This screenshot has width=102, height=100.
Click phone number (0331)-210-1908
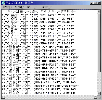tap(47, 86)
